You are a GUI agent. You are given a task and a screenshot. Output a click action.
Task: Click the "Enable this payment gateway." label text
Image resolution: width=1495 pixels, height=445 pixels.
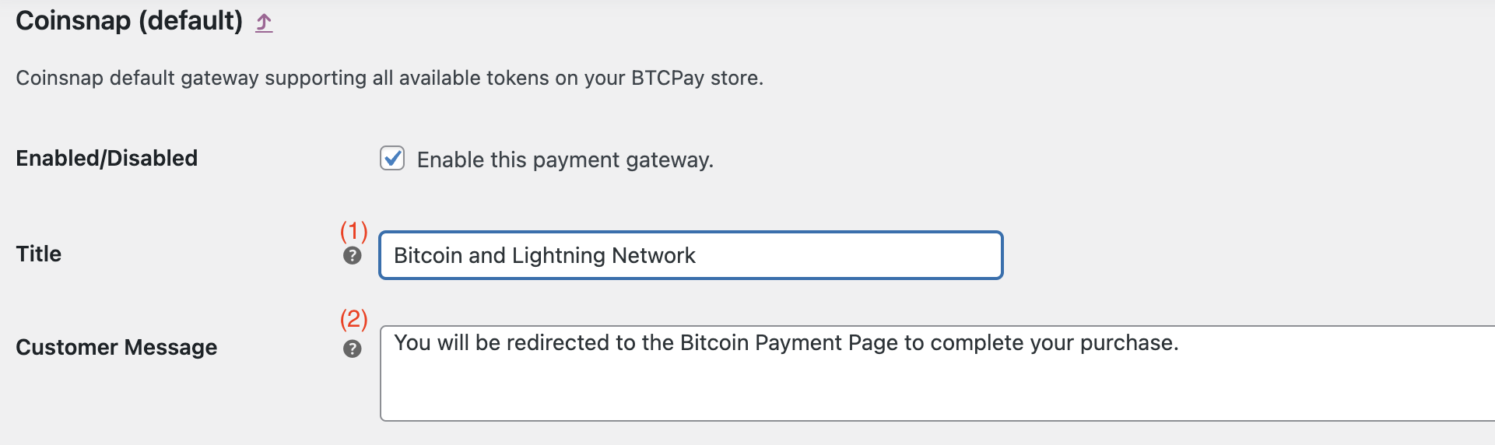click(x=565, y=160)
